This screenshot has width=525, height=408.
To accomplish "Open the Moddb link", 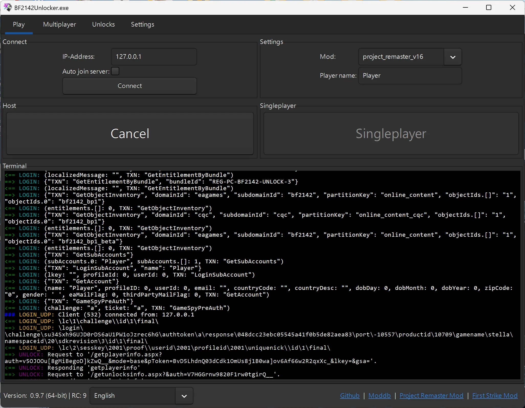I will point(379,396).
